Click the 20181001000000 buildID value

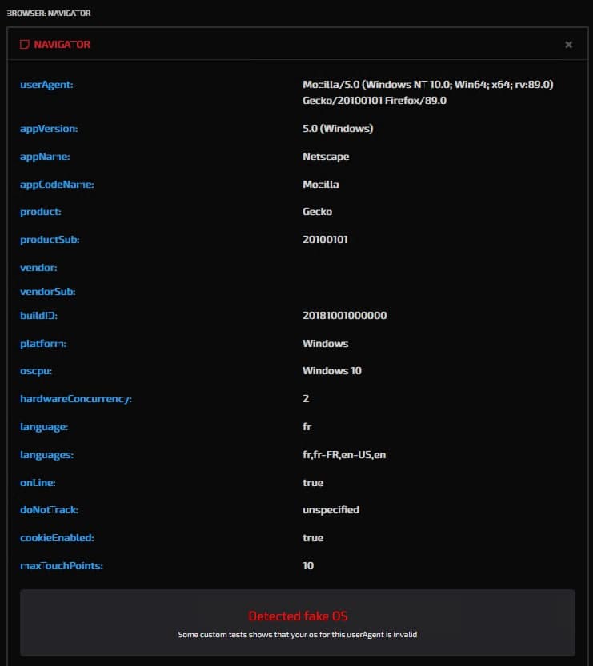344,316
